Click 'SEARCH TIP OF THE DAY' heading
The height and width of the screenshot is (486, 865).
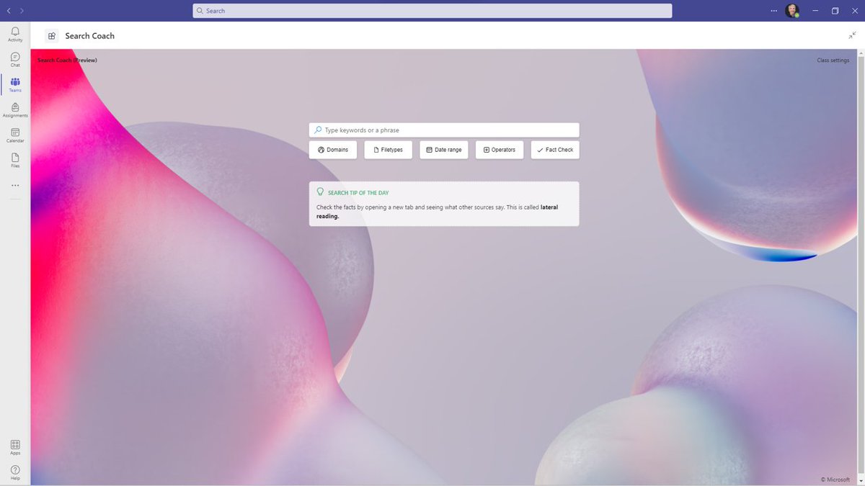pyautogui.click(x=358, y=193)
